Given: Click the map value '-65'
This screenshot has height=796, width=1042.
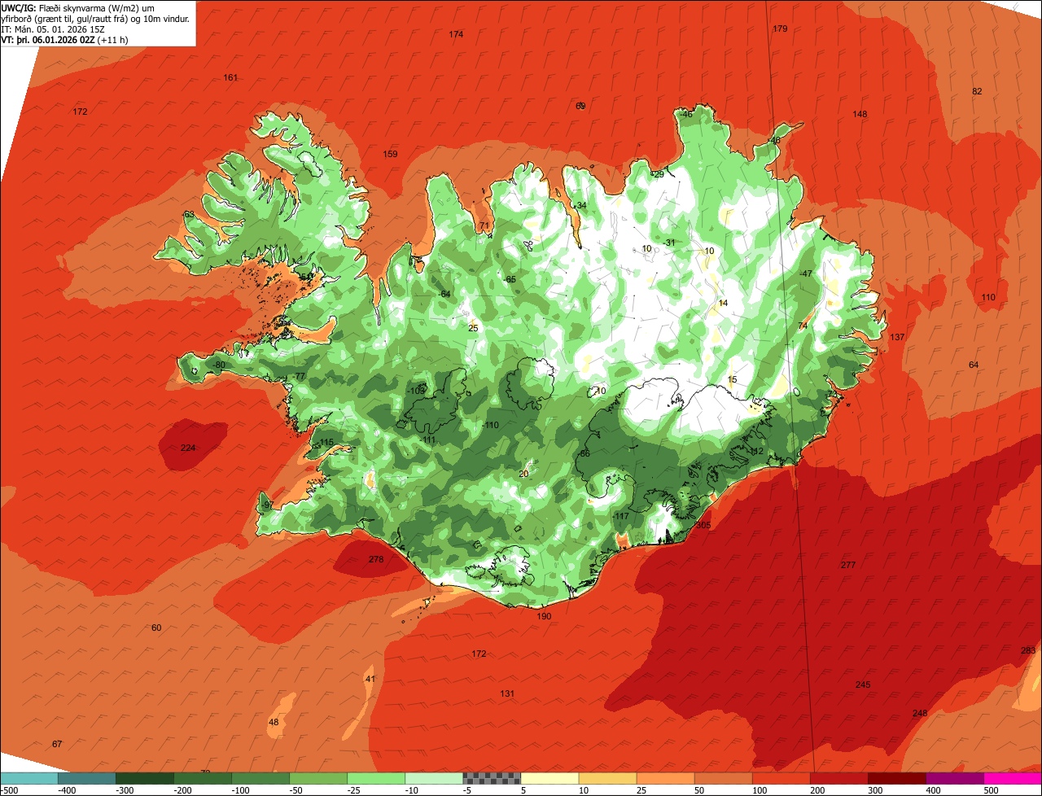Looking at the screenshot, I should pyautogui.click(x=510, y=280).
